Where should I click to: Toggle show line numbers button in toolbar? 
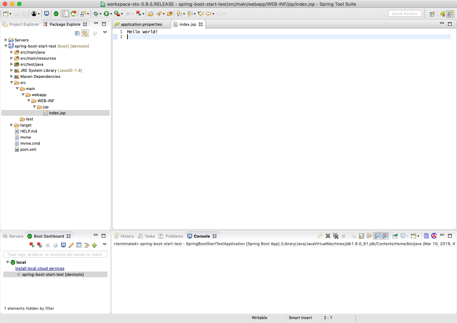pos(65,14)
